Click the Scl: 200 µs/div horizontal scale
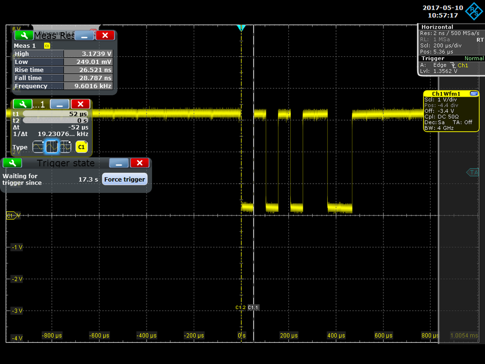Image resolution: width=485 pixels, height=364 pixels. (441, 46)
